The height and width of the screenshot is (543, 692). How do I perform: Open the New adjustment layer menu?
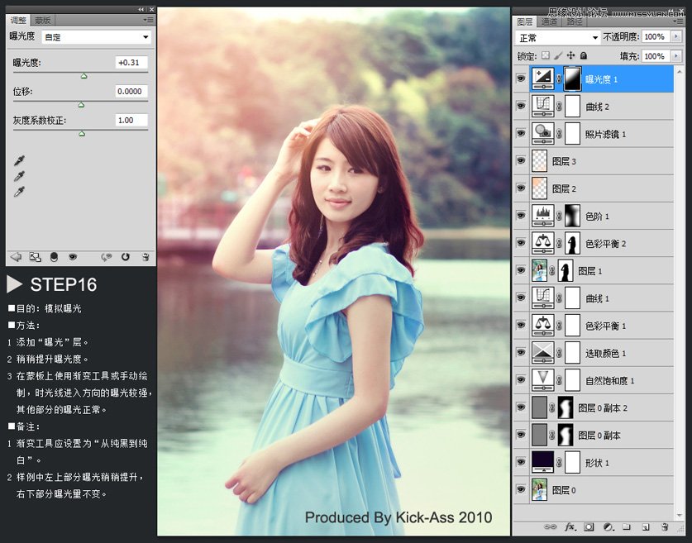point(608,527)
